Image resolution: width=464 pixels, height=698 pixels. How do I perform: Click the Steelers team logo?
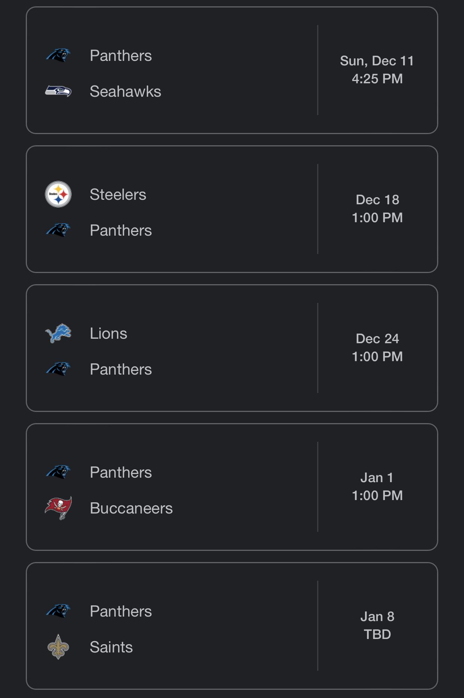coord(58,194)
